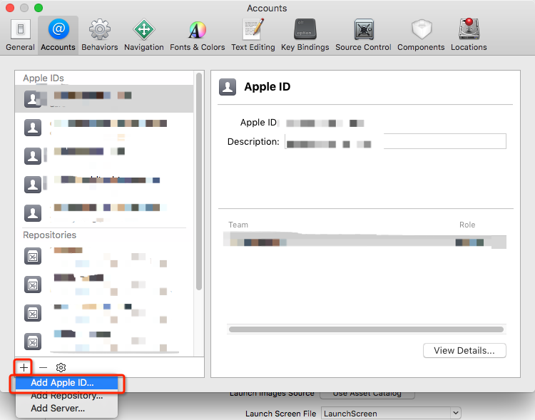Open Source Control preferences
The width and height of the screenshot is (535, 420).
point(363,34)
